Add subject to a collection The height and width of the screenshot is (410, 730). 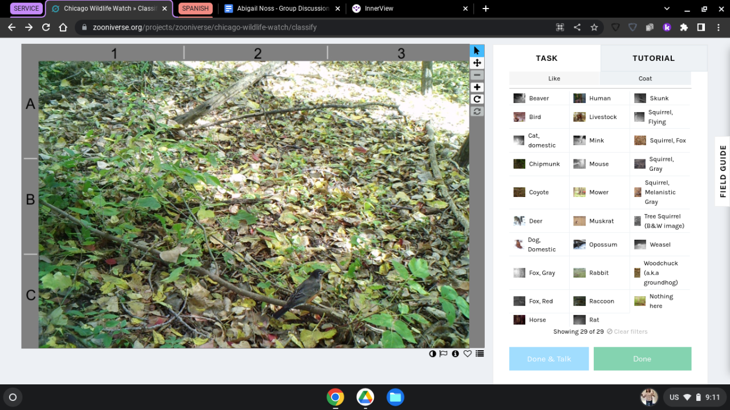480,354
